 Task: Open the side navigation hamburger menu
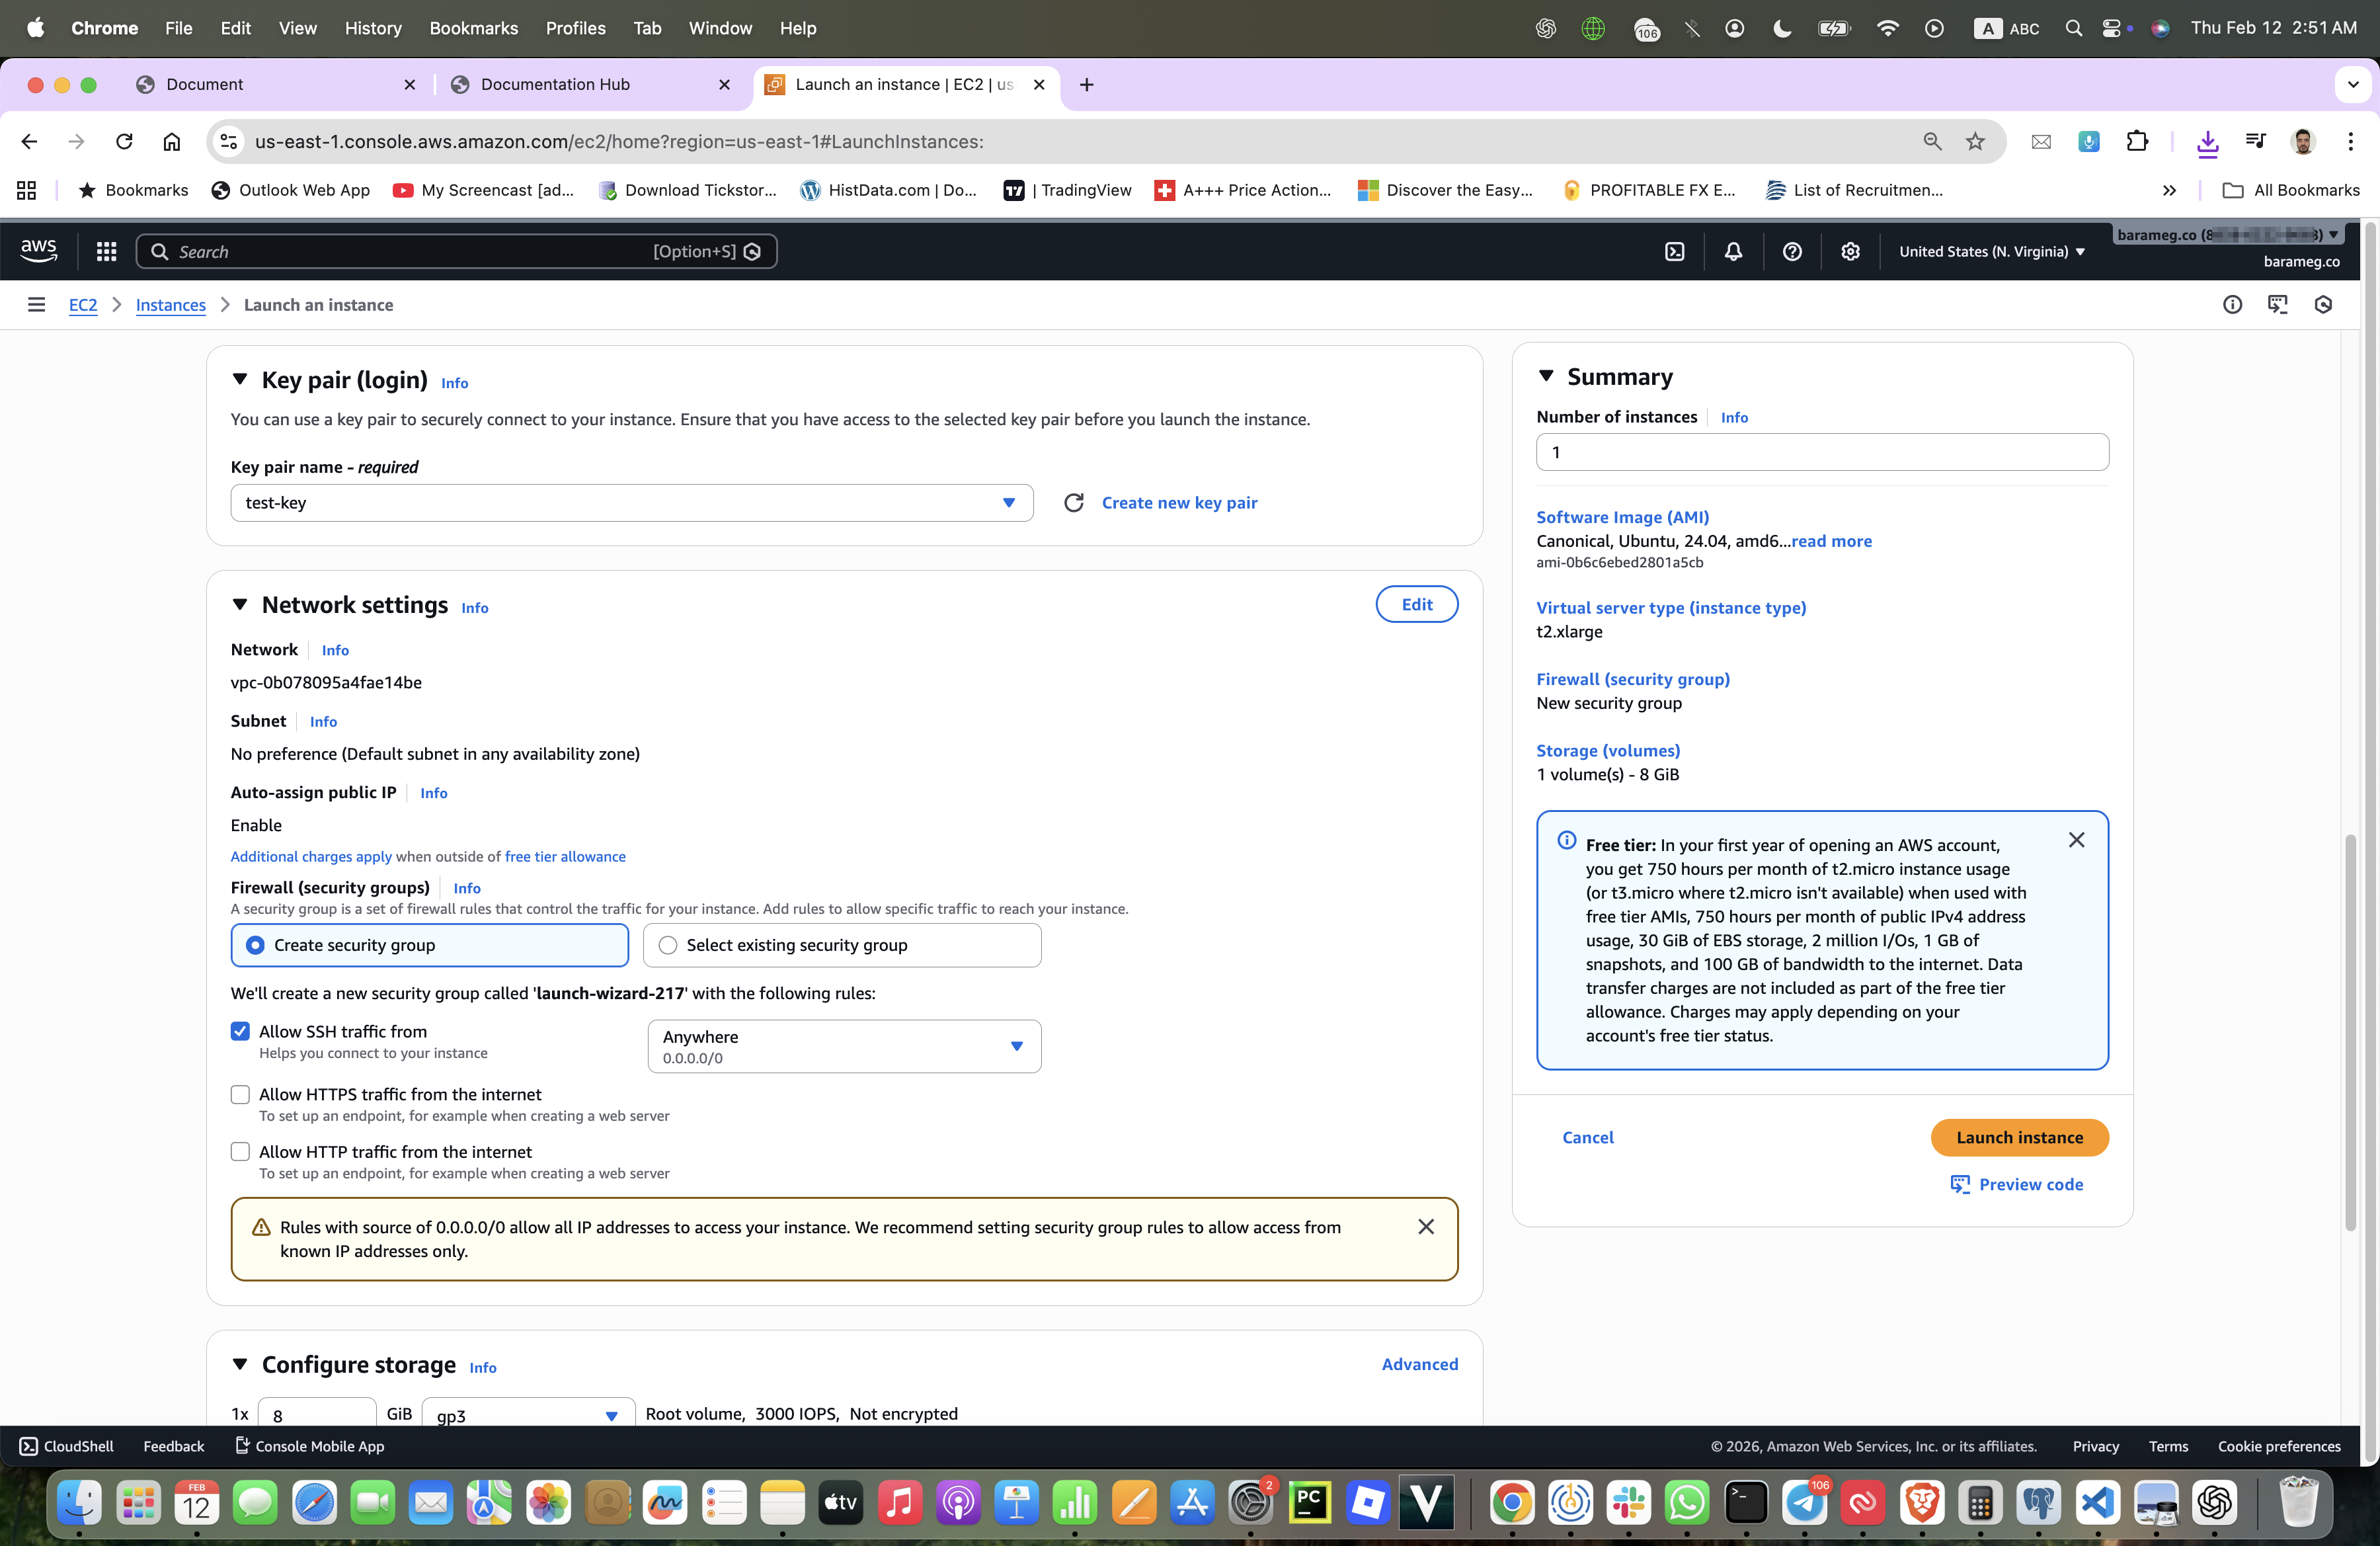(36, 305)
